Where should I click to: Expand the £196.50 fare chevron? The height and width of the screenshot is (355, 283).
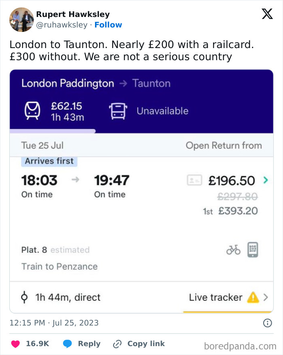tap(265, 180)
